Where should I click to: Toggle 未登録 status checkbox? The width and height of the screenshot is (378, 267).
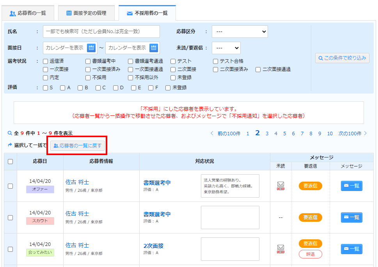click(173, 78)
